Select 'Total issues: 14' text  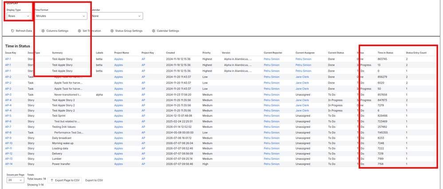pos(36,178)
